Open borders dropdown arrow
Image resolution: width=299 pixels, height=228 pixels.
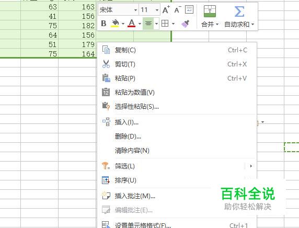click(x=173, y=24)
